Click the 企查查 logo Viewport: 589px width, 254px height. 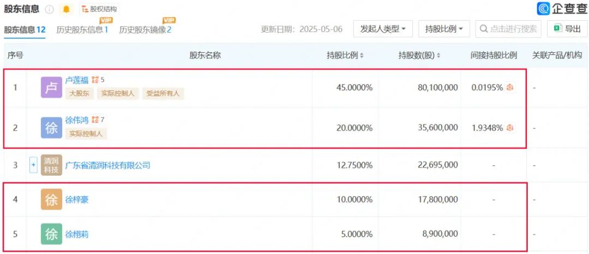[562, 9]
